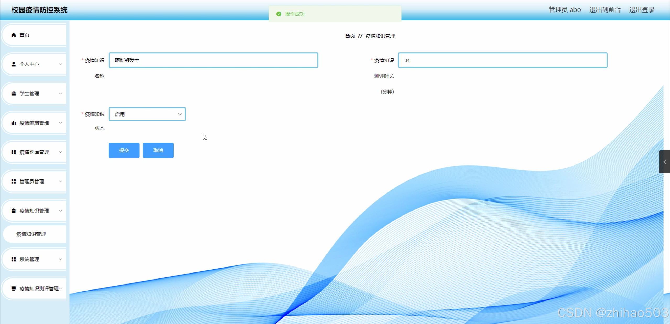This screenshot has width=670, height=324.
Task: Click the collapse arrow tab on the right edge
Action: [665, 162]
